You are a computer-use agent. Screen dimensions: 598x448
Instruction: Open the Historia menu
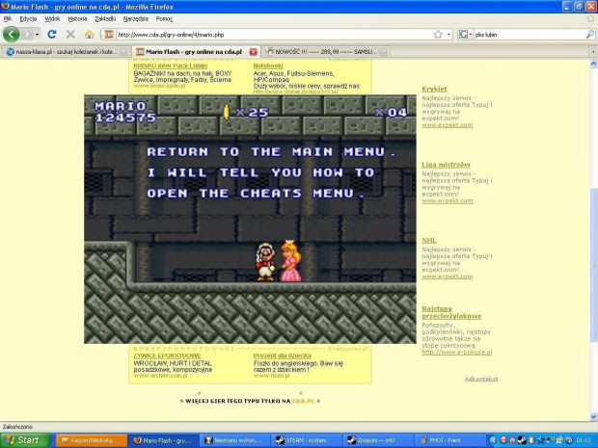pos(77,18)
